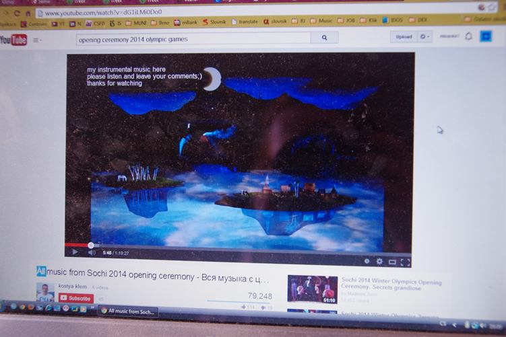Viewport: 506px width, 337px height.
Task: Click browser extension icon beside address bar star
Action: click(482, 7)
